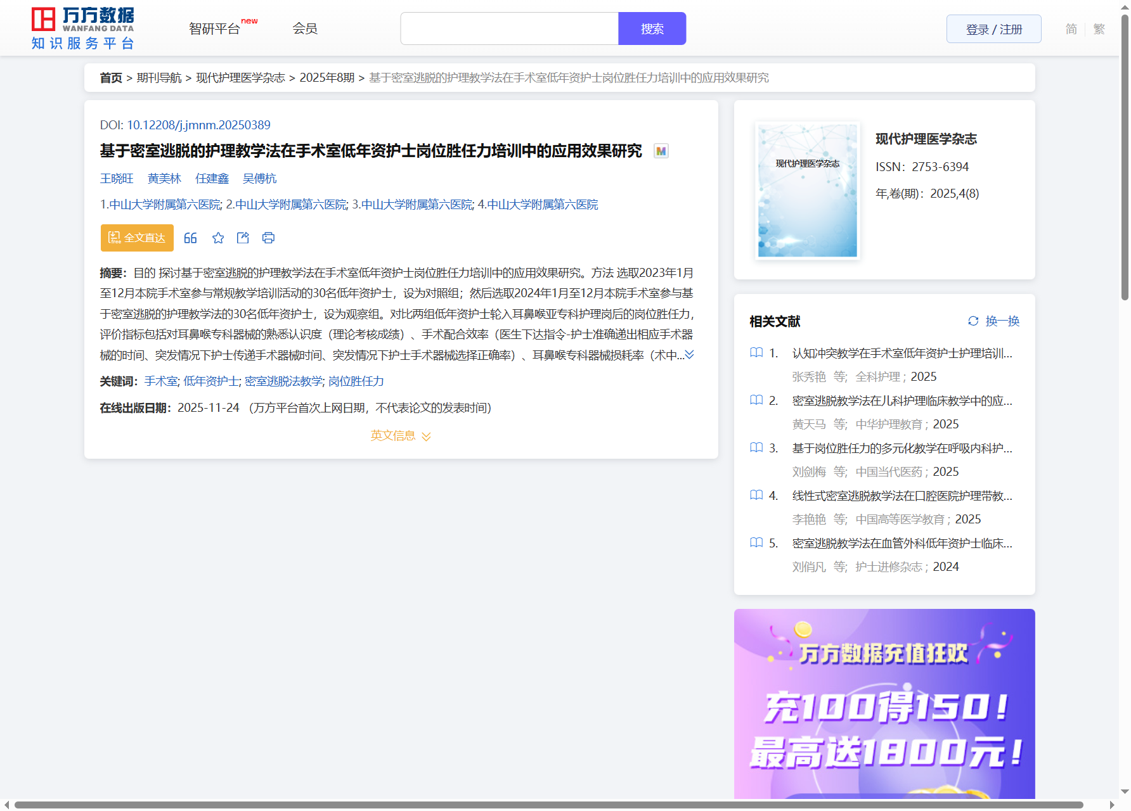Click the 全文直达 button
The width and height of the screenshot is (1131, 811).
click(x=137, y=238)
